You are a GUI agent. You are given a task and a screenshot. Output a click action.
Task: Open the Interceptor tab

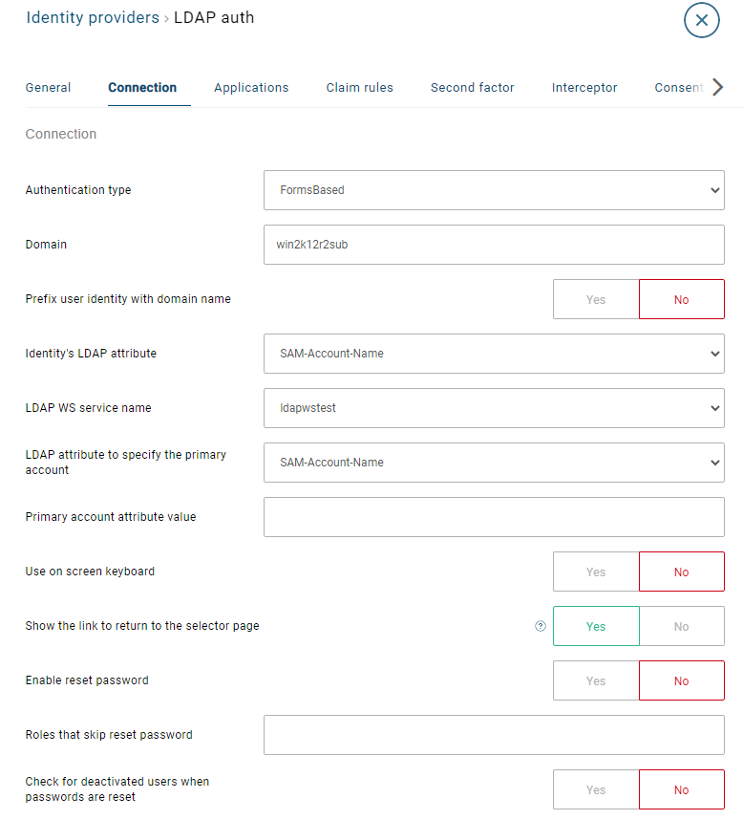[x=584, y=87]
